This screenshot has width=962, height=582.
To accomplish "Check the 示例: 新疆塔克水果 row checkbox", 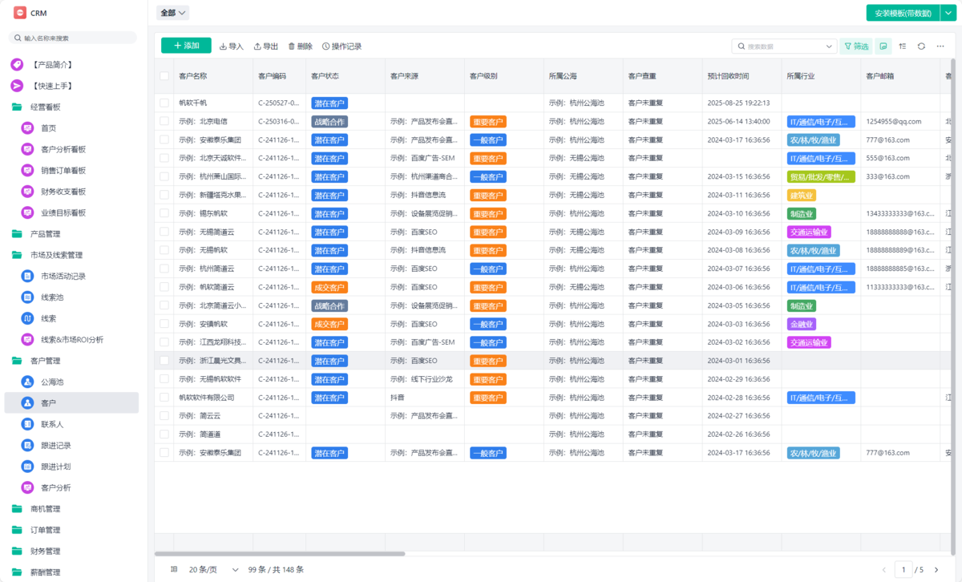I will 164,195.
